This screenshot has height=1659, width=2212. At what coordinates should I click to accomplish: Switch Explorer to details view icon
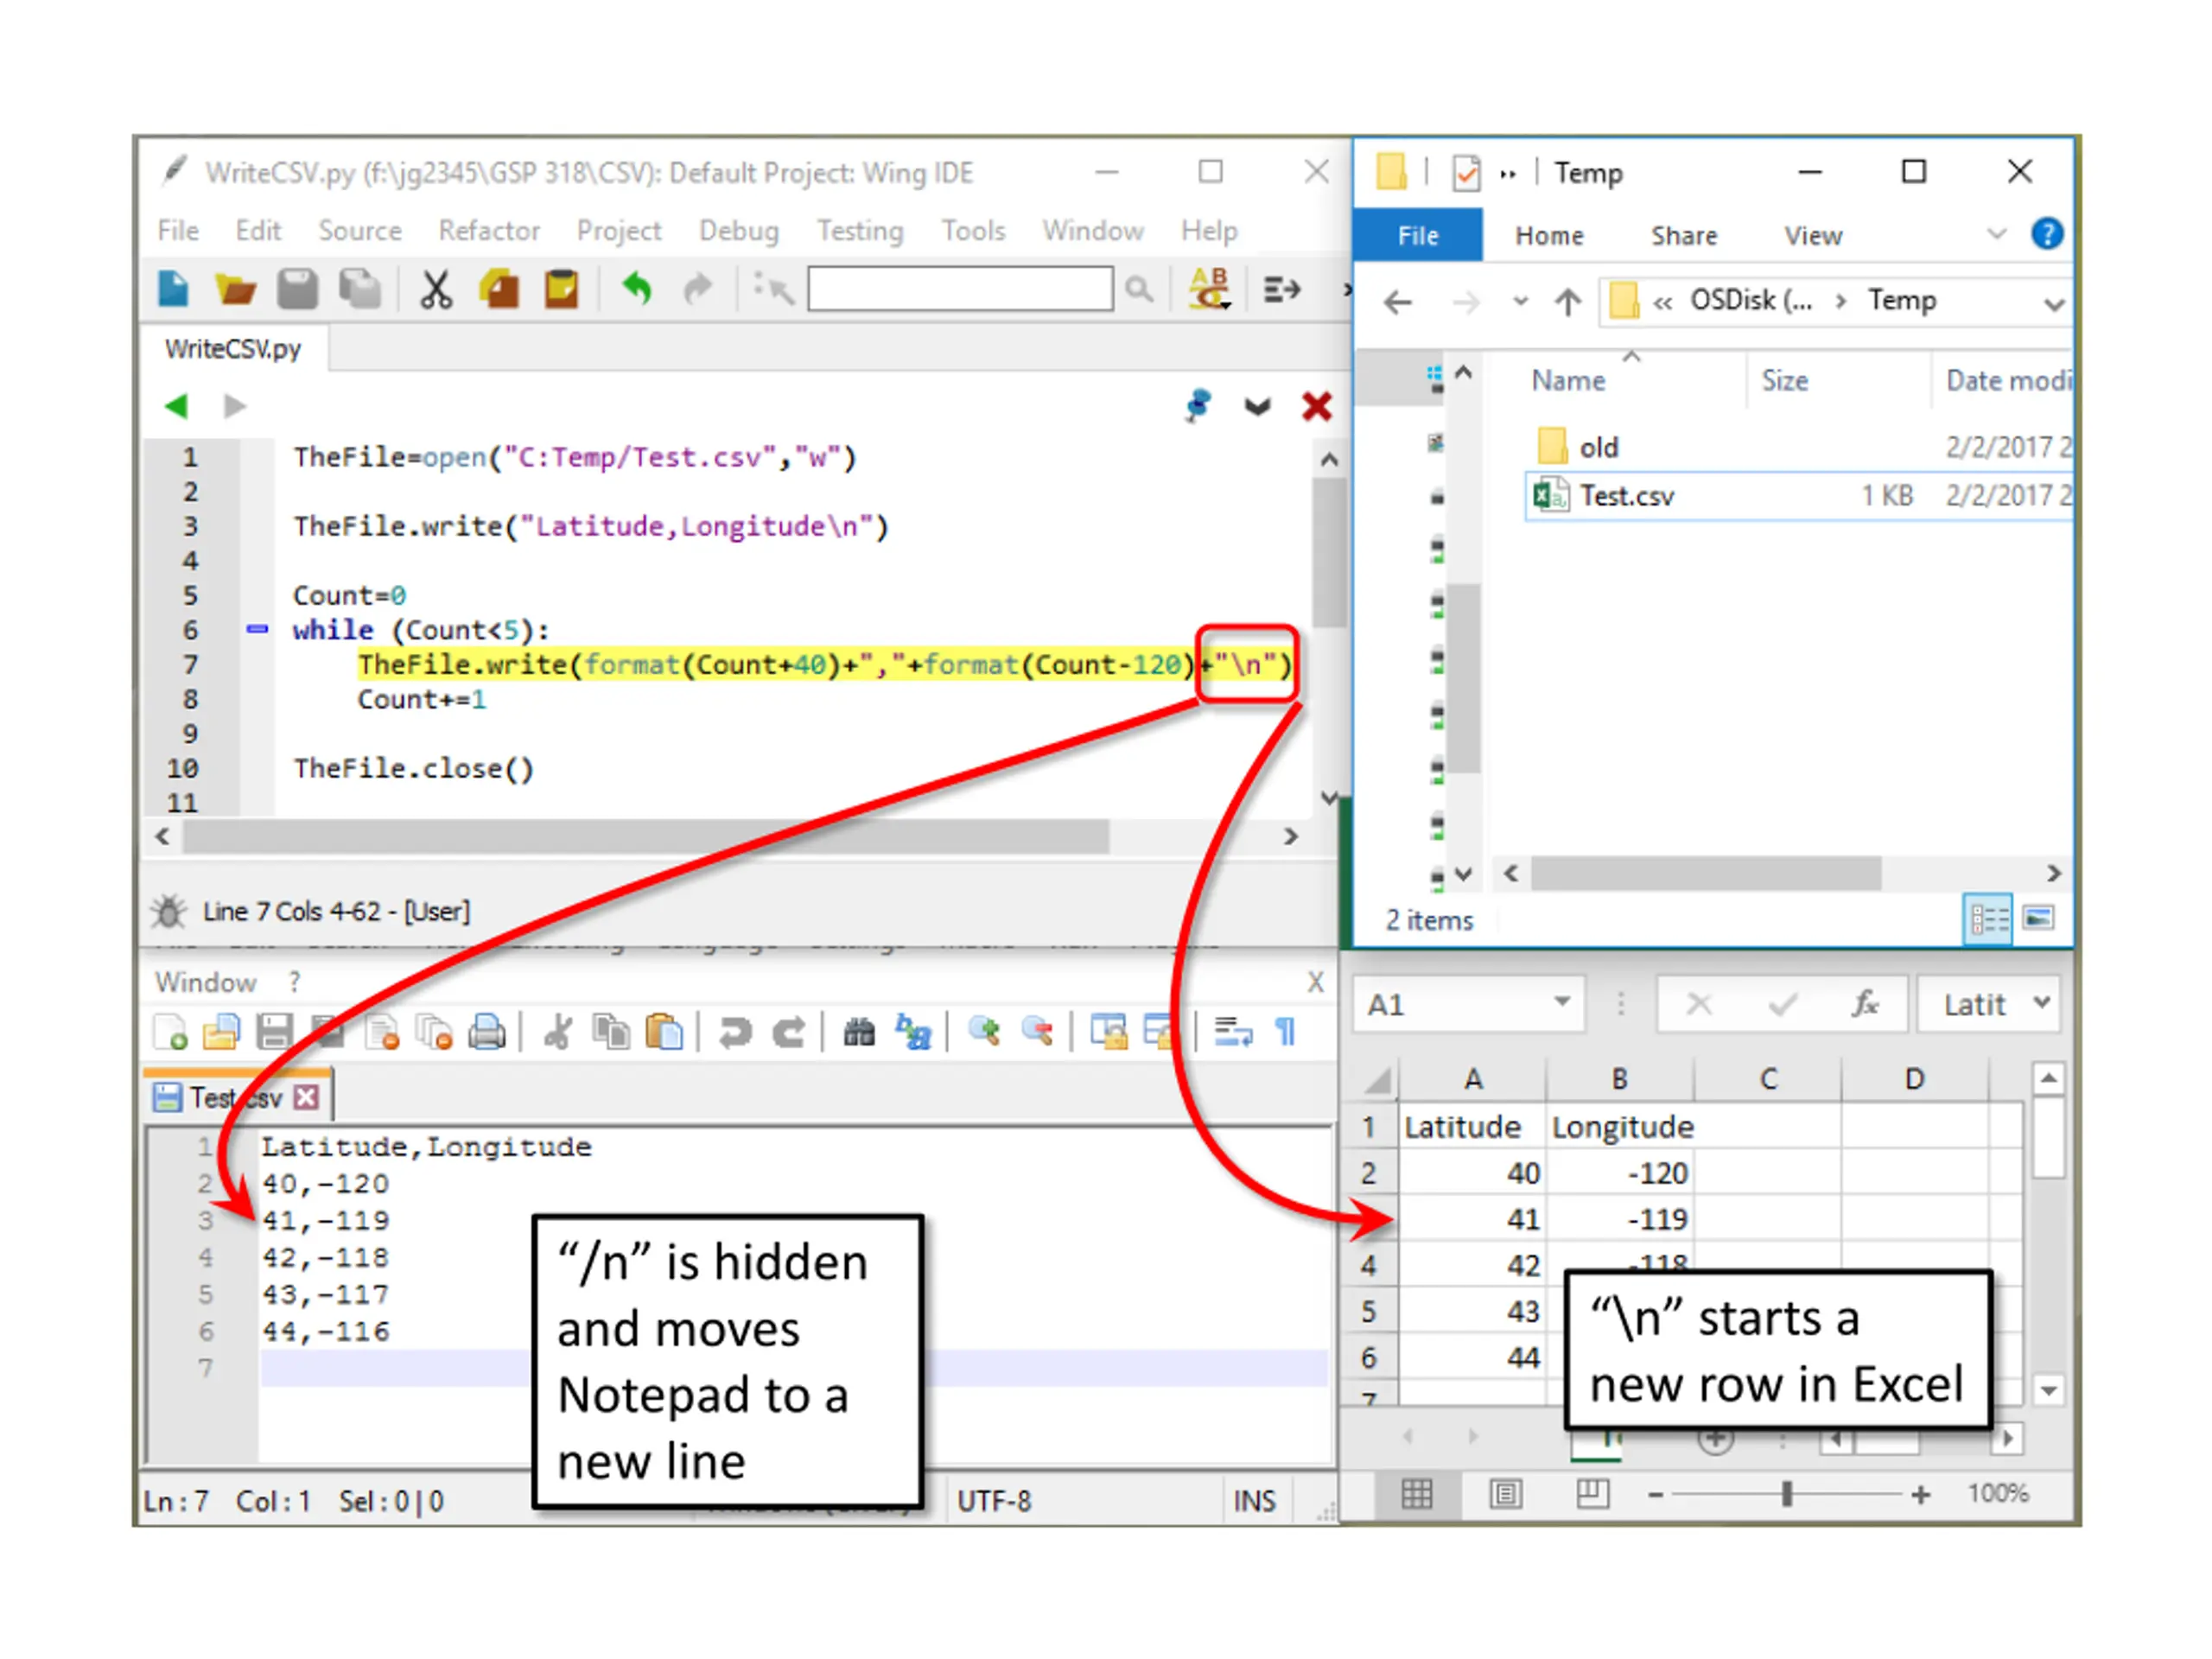pos(1989,919)
